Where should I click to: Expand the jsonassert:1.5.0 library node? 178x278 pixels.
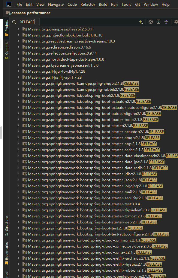pyautogui.click(x=18, y=65)
